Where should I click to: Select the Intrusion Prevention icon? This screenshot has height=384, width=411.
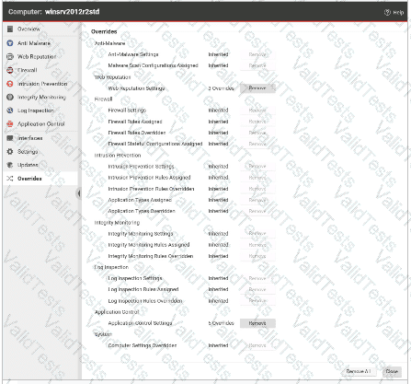[x=10, y=84]
